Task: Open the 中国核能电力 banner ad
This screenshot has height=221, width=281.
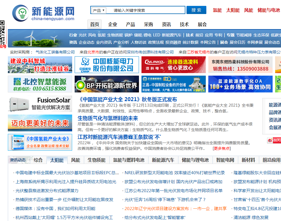Action: (107, 65)
